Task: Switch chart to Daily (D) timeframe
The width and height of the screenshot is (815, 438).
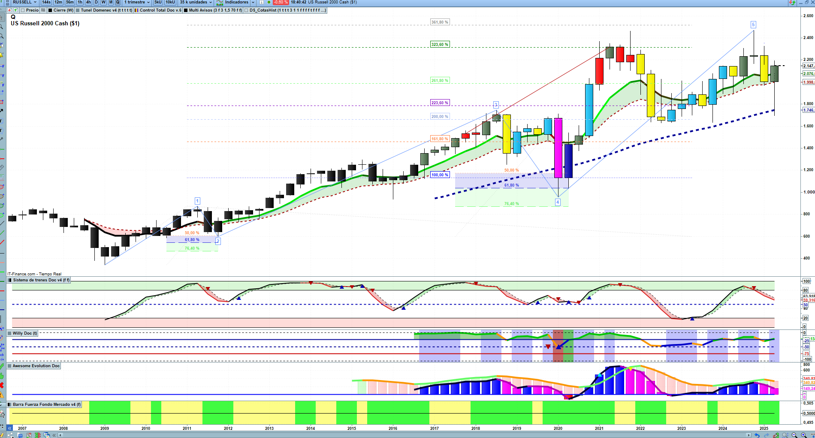Action: 96,2
